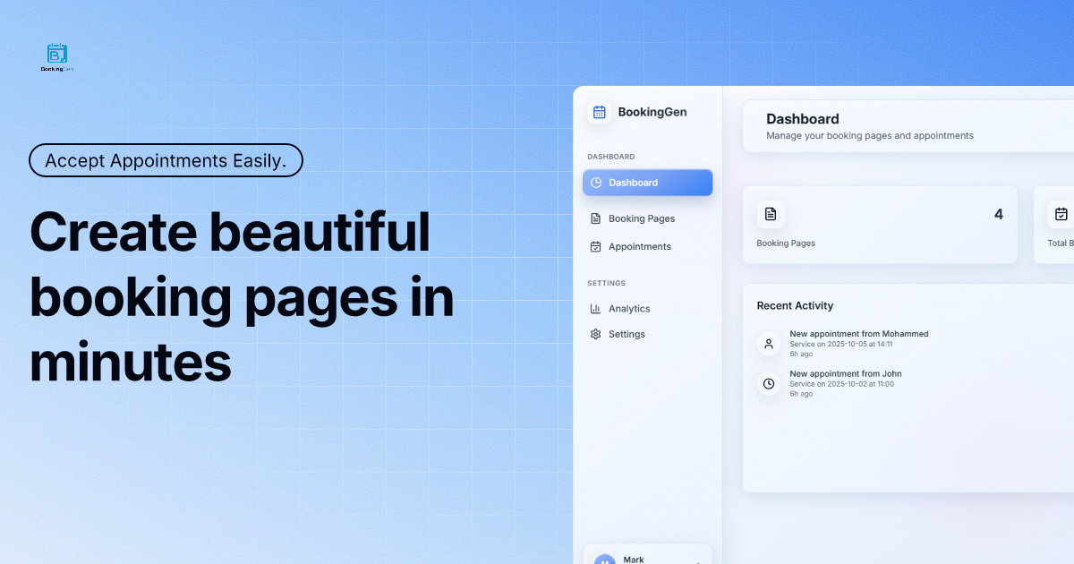This screenshot has height=564, width=1074.
Task: Click the calendar-check icon on the Total card
Action: (1061, 214)
